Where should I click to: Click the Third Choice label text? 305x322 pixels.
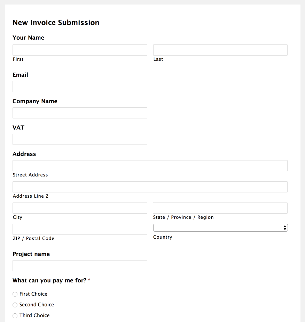pos(34,315)
